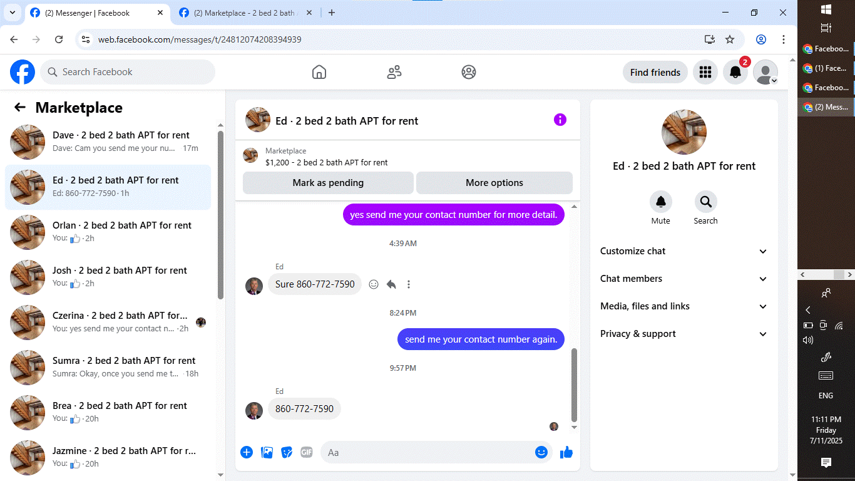Expand Privacy & support section
Screen dimensions: 855x481
[684, 334]
